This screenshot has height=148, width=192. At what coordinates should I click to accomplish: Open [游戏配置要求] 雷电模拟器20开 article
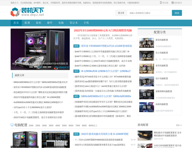(103, 116)
